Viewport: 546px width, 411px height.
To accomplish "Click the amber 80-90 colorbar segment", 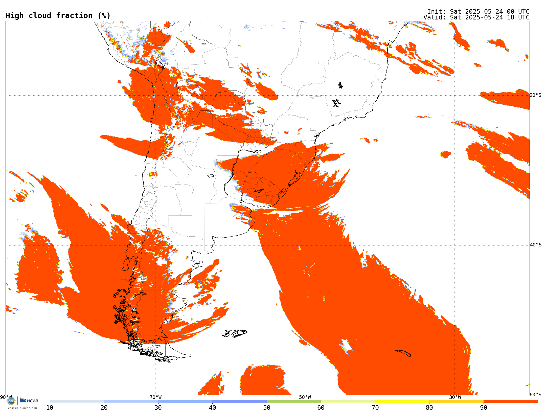I will (456, 401).
